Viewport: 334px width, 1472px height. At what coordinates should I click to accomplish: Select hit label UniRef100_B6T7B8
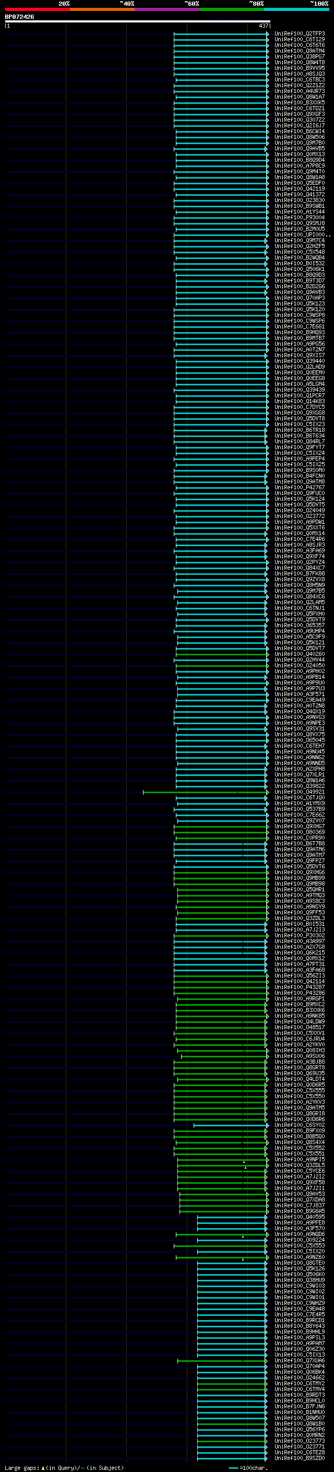pos(299,843)
